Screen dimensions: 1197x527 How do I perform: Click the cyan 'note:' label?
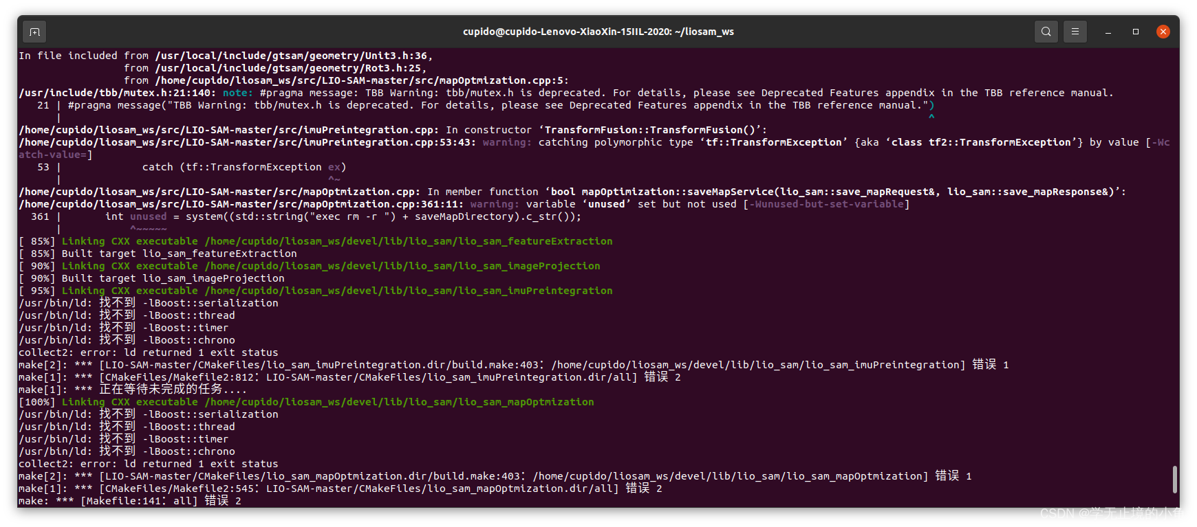click(238, 93)
